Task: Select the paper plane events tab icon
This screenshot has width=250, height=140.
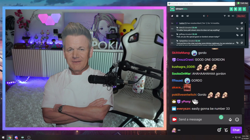Action: pos(172,16)
